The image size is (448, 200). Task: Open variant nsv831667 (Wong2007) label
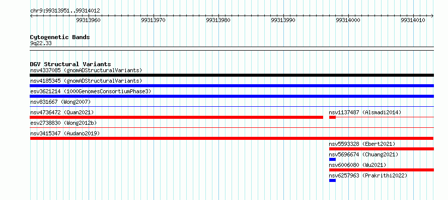pos(60,102)
